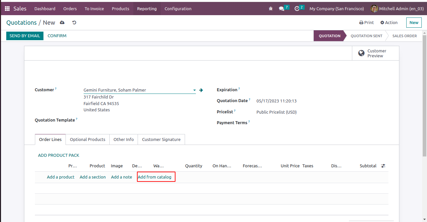Open the activities clock icon
This screenshot has height=222, width=427.
tap(297, 9)
